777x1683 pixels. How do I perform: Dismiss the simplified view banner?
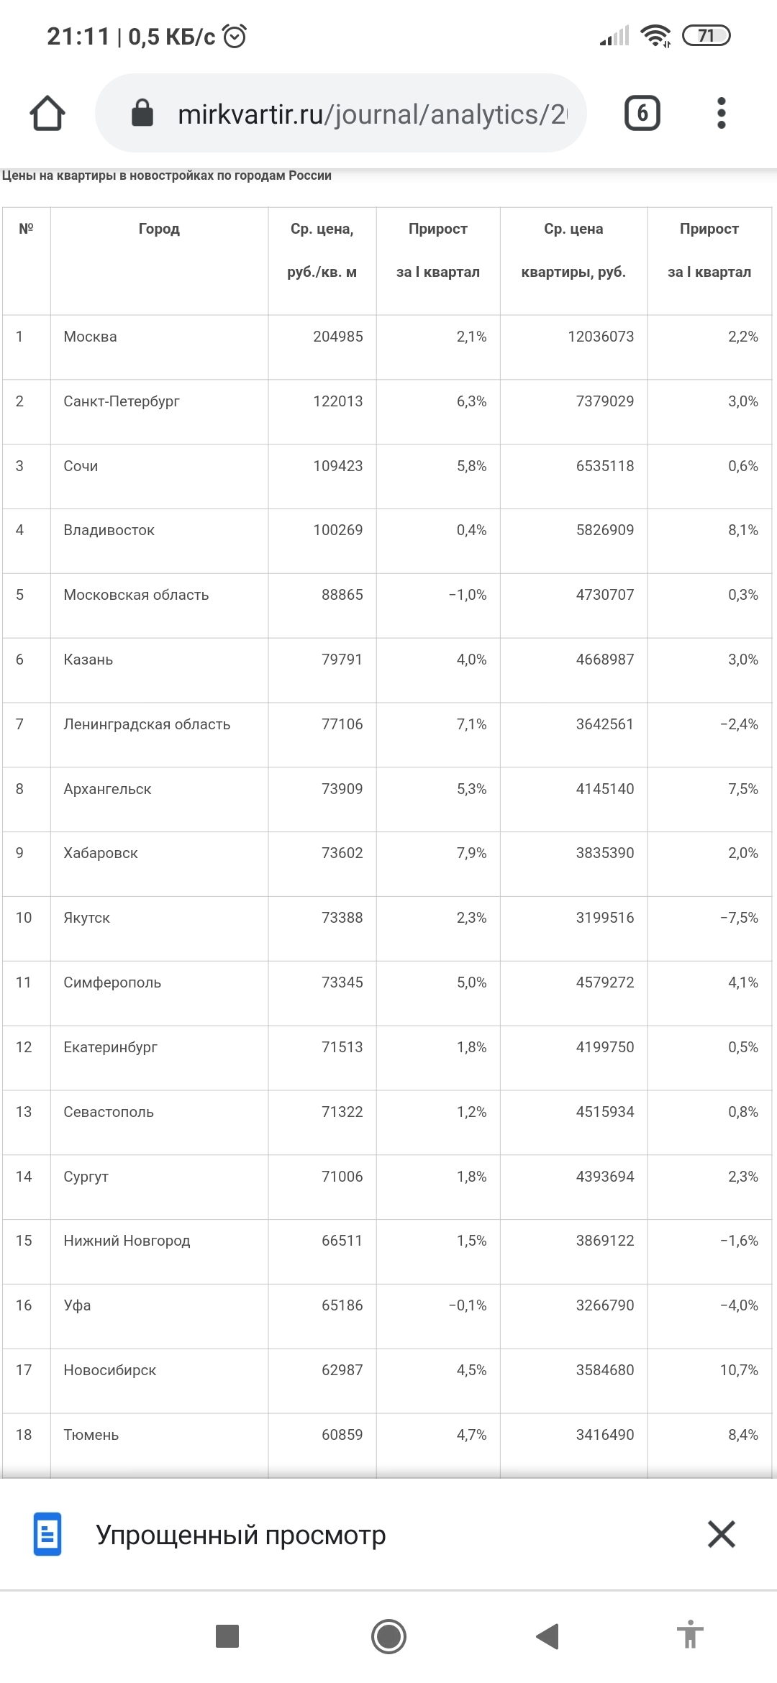(721, 1534)
